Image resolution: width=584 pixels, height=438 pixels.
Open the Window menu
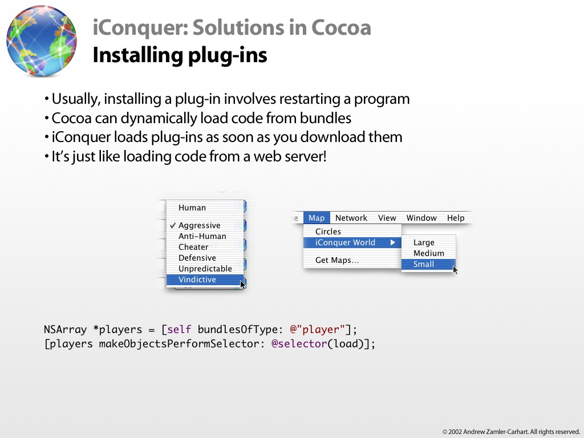[421, 218]
